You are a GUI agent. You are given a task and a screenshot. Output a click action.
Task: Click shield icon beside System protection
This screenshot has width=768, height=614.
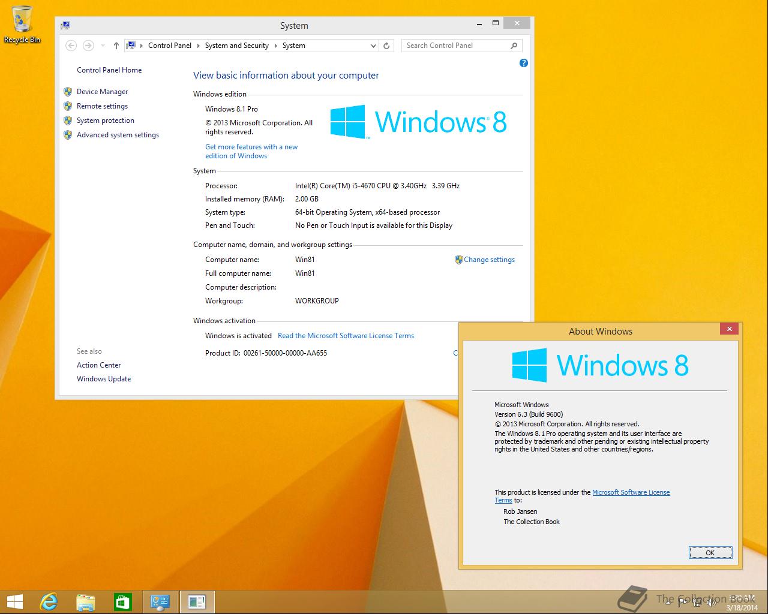pyautogui.click(x=68, y=121)
